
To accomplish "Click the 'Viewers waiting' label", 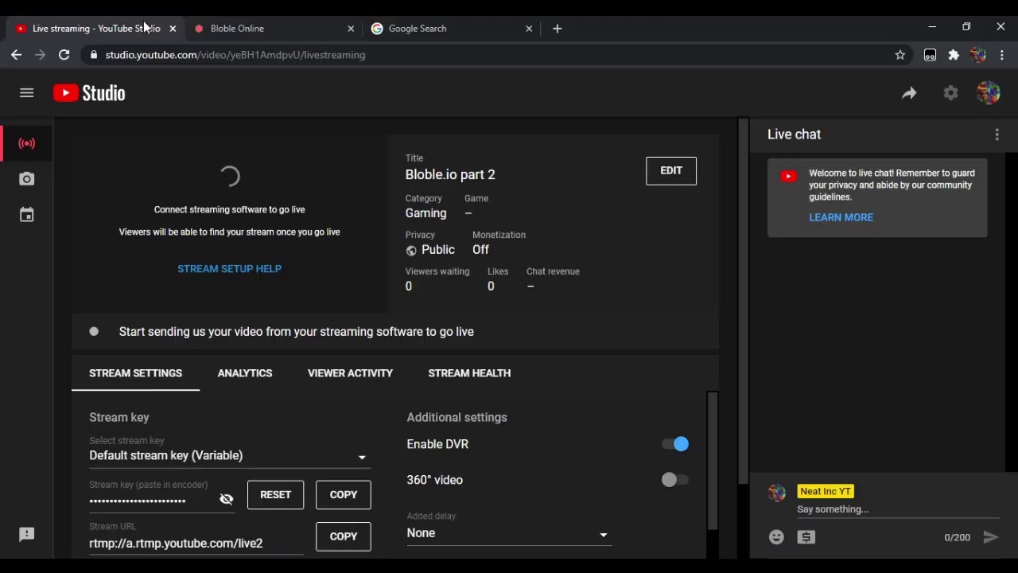I will [437, 271].
